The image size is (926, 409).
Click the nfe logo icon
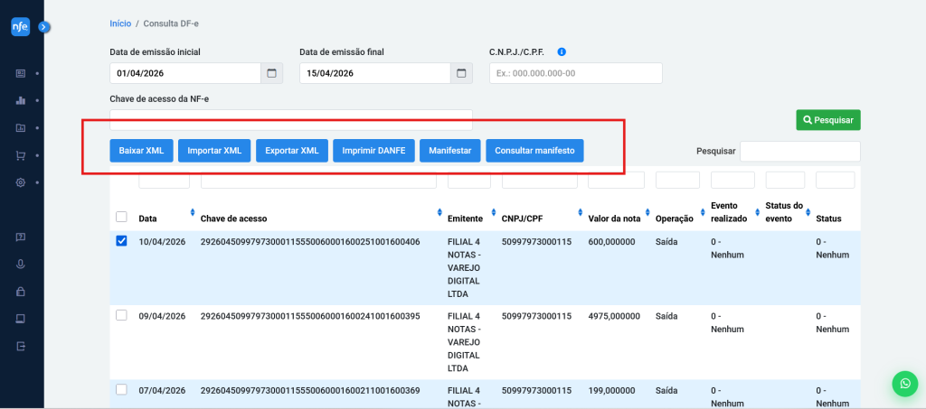(x=21, y=27)
